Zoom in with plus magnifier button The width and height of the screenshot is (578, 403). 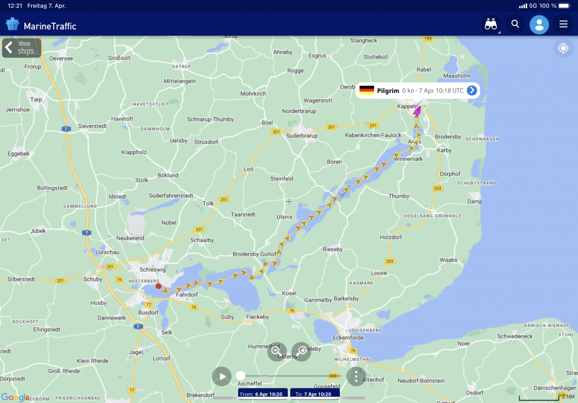[x=301, y=351]
